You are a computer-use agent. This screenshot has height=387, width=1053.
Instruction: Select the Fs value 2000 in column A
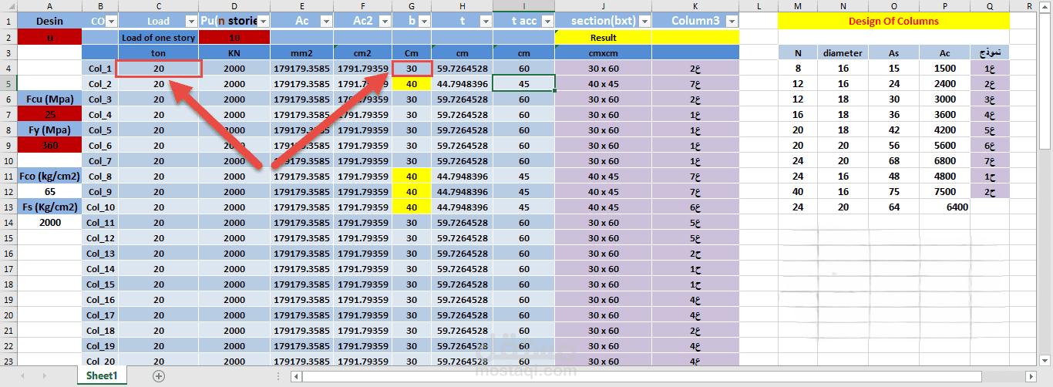pos(49,223)
